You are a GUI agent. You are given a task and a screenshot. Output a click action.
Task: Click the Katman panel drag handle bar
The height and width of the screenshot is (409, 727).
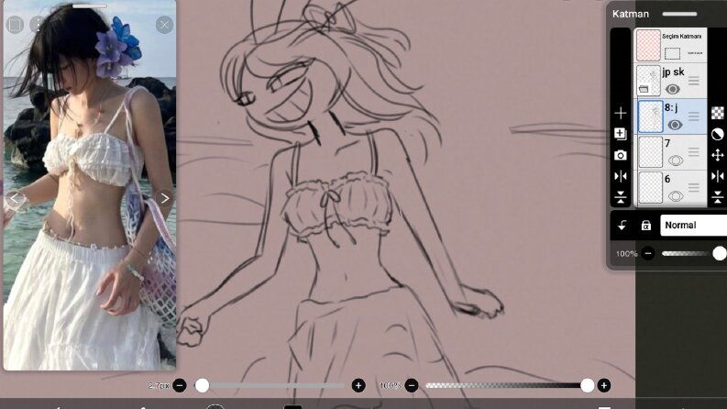point(679,14)
